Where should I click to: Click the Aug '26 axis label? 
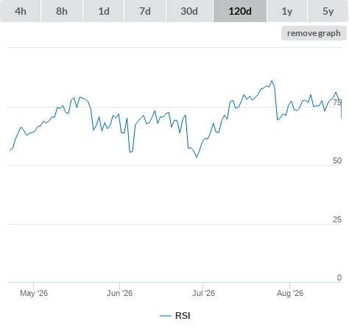click(x=290, y=293)
